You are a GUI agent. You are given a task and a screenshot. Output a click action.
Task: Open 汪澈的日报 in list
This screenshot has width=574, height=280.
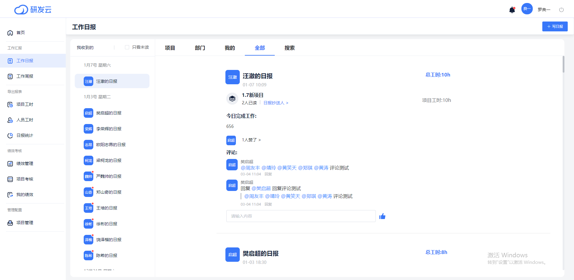pos(112,81)
